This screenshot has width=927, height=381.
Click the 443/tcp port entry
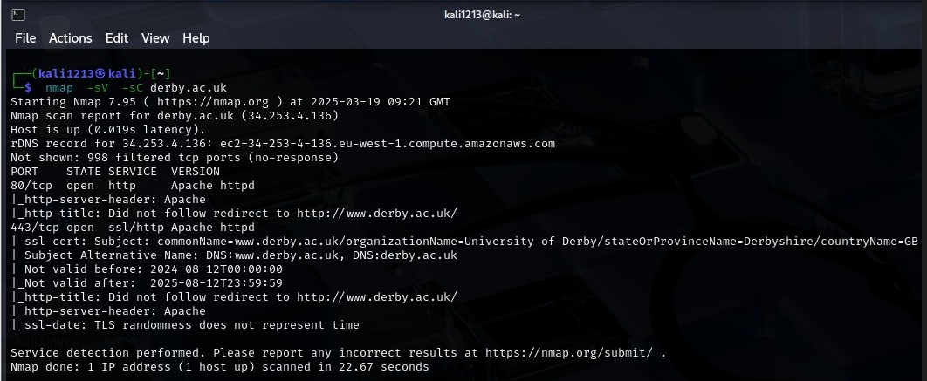tap(31, 227)
